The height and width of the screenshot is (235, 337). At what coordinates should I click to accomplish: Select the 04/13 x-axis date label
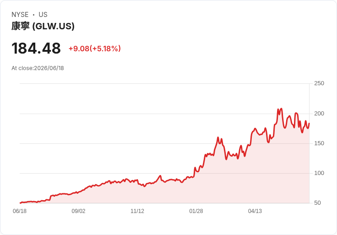click(x=255, y=211)
